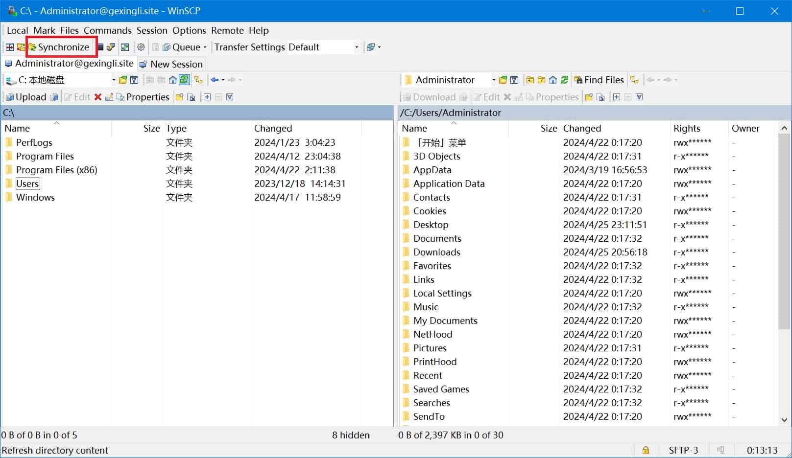The width and height of the screenshot is (792, 458).
Task: Select the Program Files (x86) folder
Action: tap(56, 170)
